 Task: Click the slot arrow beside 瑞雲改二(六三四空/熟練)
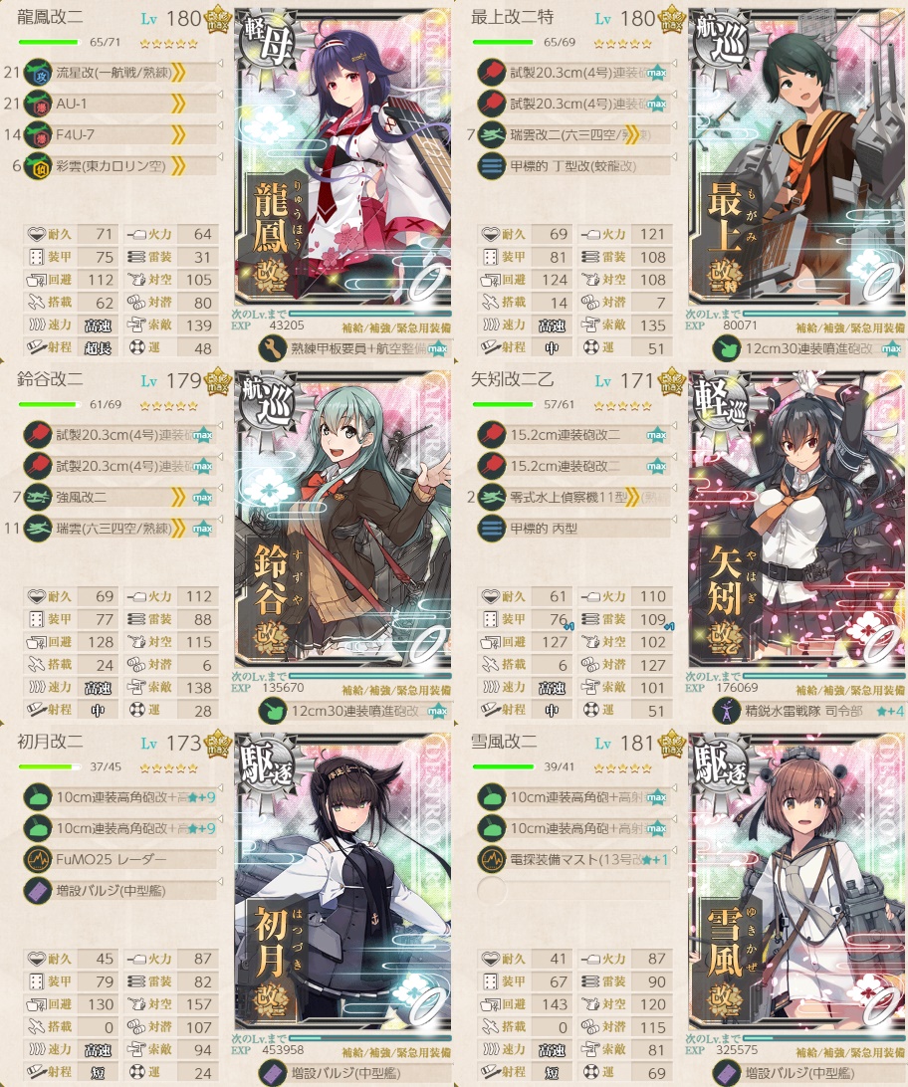[x=673, y=126]
